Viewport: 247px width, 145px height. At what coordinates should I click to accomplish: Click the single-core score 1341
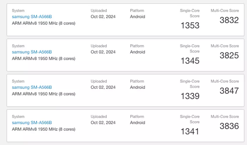pyautogui.click(x=190, y=132)
